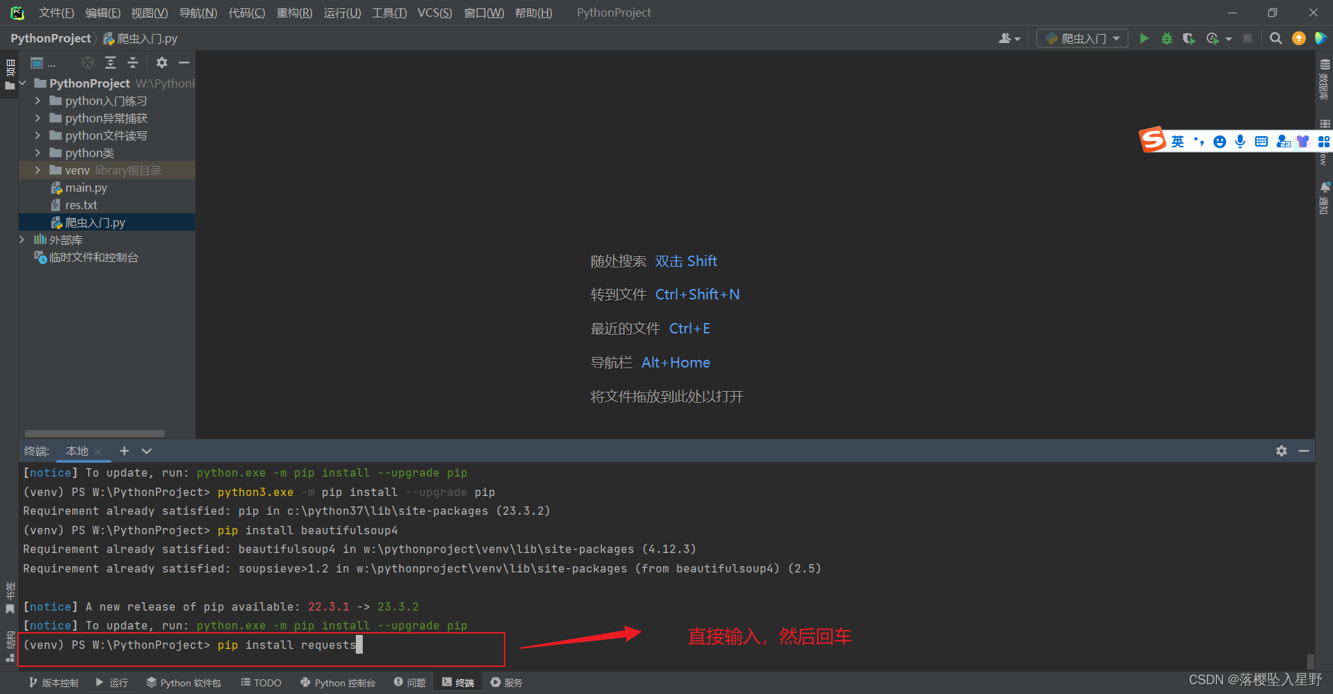Add a new terminal session plus icon

pos(124,451)
